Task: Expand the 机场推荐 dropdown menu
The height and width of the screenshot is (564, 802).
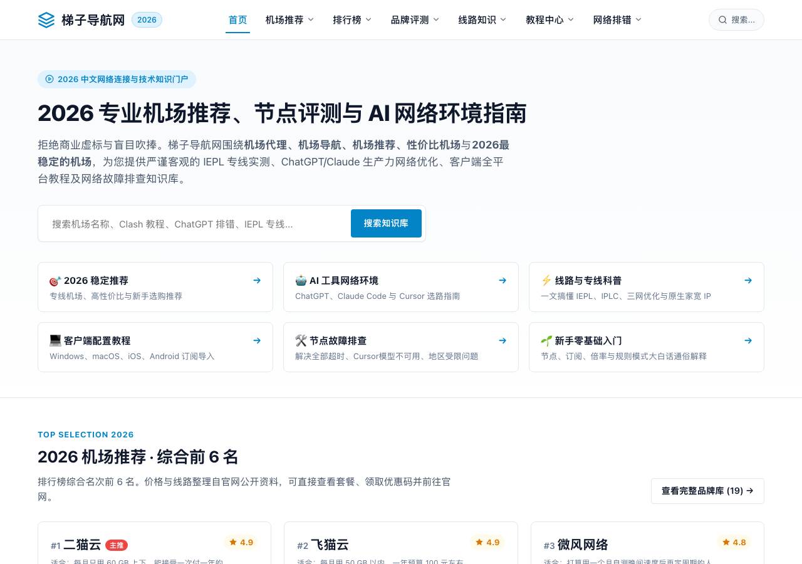Action: click(x=289, y=20)
